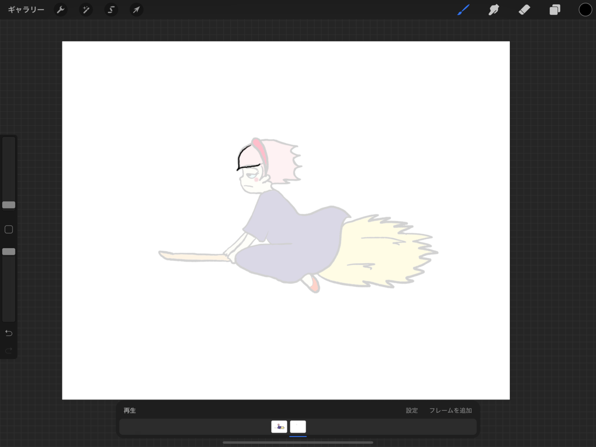Viewport: 596px width, 447px height.
Task: Activate the Selection S tool
Action: pos(111,10)
